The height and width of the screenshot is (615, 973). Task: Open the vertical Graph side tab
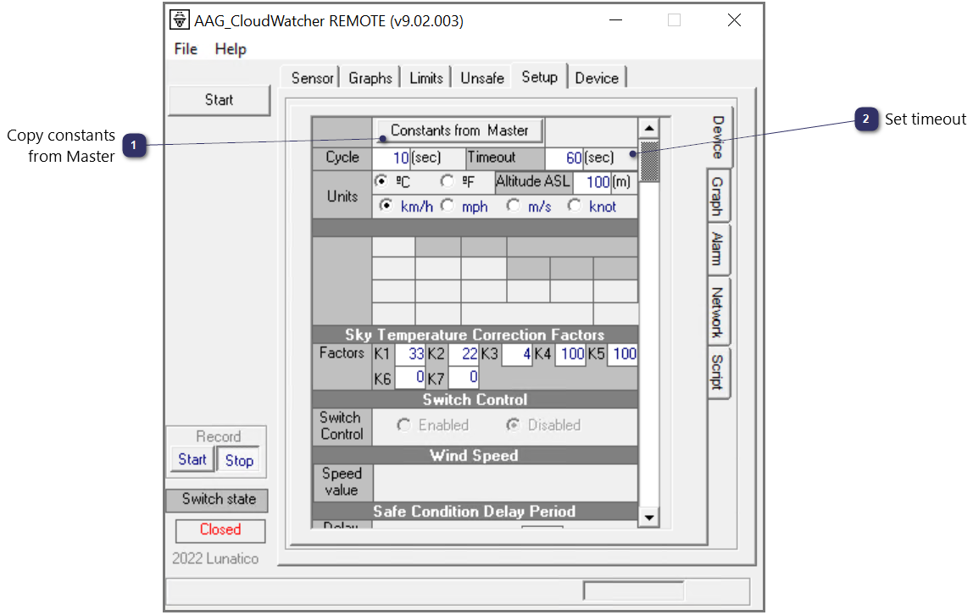(x=718, y=197)
